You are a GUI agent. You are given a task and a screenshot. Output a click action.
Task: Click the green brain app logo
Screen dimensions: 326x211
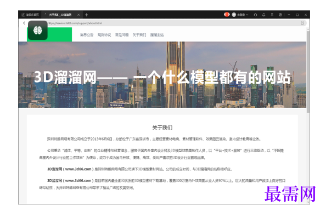pyautogui.click(x=38, y=30)
